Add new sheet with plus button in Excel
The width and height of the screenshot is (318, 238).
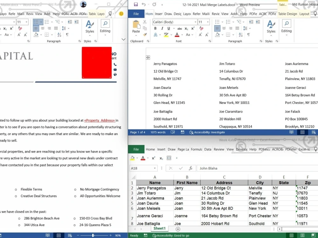(x=178, y=229)
